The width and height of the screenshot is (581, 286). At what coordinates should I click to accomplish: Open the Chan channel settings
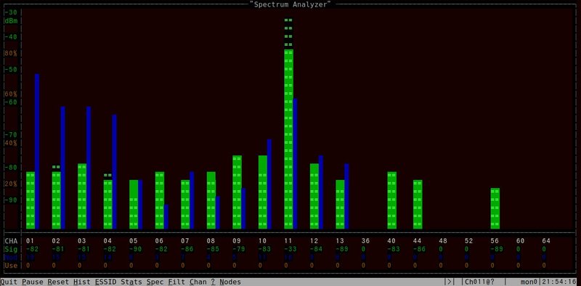[198, 282]
